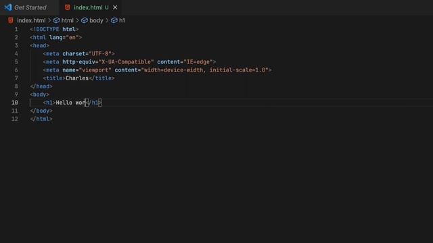This screenshot has width=433, height=243.
Task: Click the opening body tag
Action: click(x=39, y=94)
